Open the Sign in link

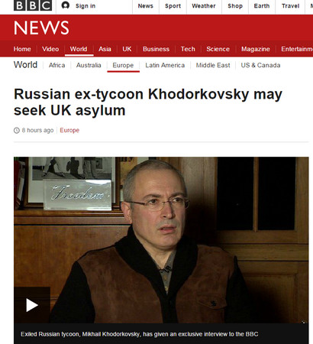click(x=86, y=6)
